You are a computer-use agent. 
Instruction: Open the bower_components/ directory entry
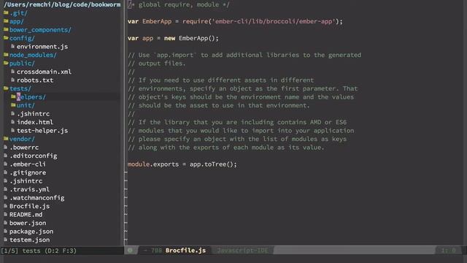40,30
